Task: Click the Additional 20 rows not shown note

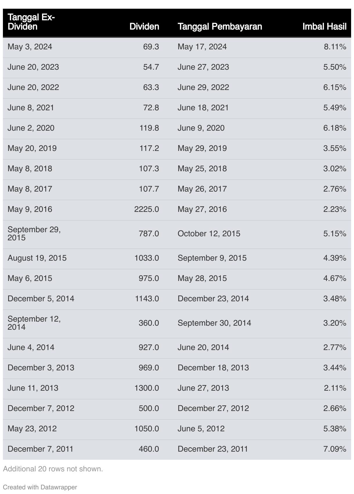Action: tap(53, 469)
